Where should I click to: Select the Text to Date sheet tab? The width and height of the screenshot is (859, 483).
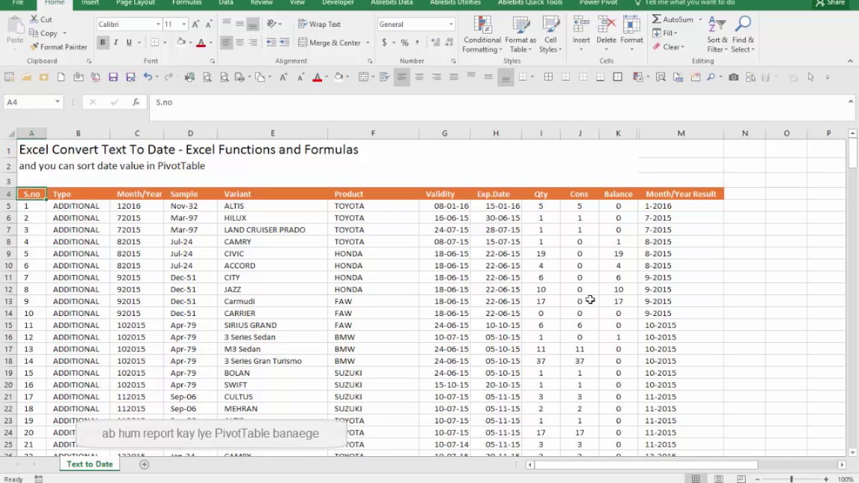pyautogui.click(x=89, y=464)
